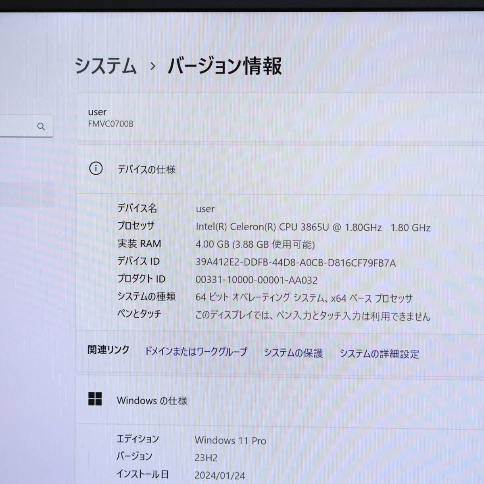Viewport: 484px width, 484px height.
Task: Click the プロダクト ID label
Action: coord(141,279)
